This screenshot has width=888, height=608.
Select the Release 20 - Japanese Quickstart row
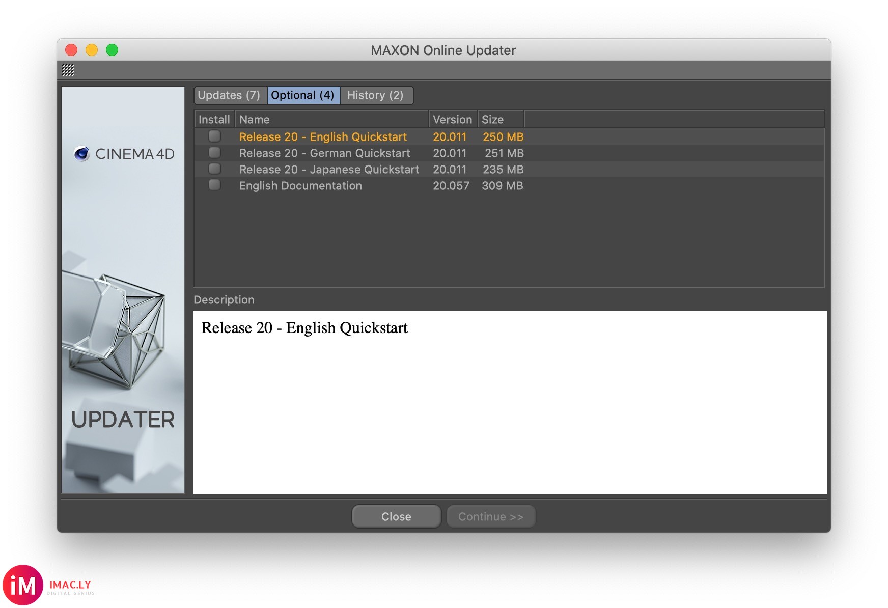(x=509, y=170)
